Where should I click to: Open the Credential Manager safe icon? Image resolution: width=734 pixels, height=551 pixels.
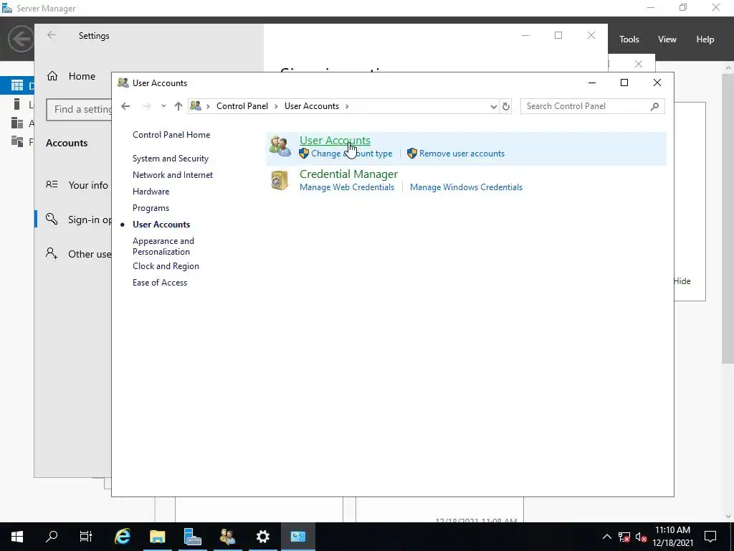tap(280, 180)
